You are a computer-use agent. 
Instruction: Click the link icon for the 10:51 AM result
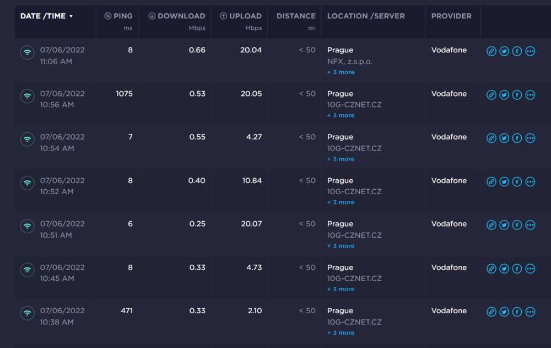pos(491,225)
